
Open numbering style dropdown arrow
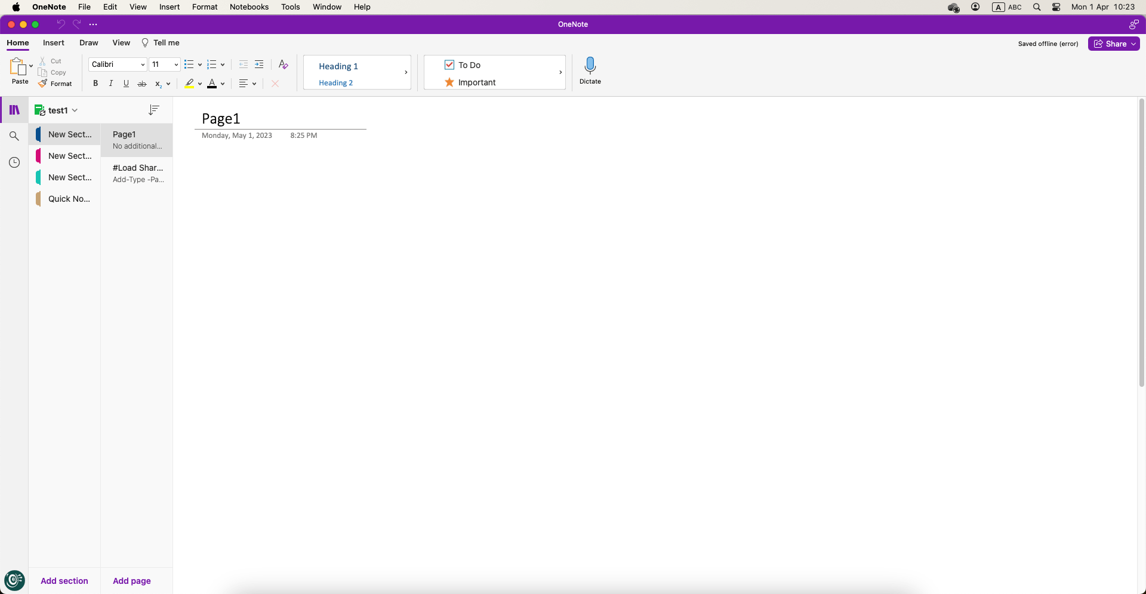tap(223, 64)
